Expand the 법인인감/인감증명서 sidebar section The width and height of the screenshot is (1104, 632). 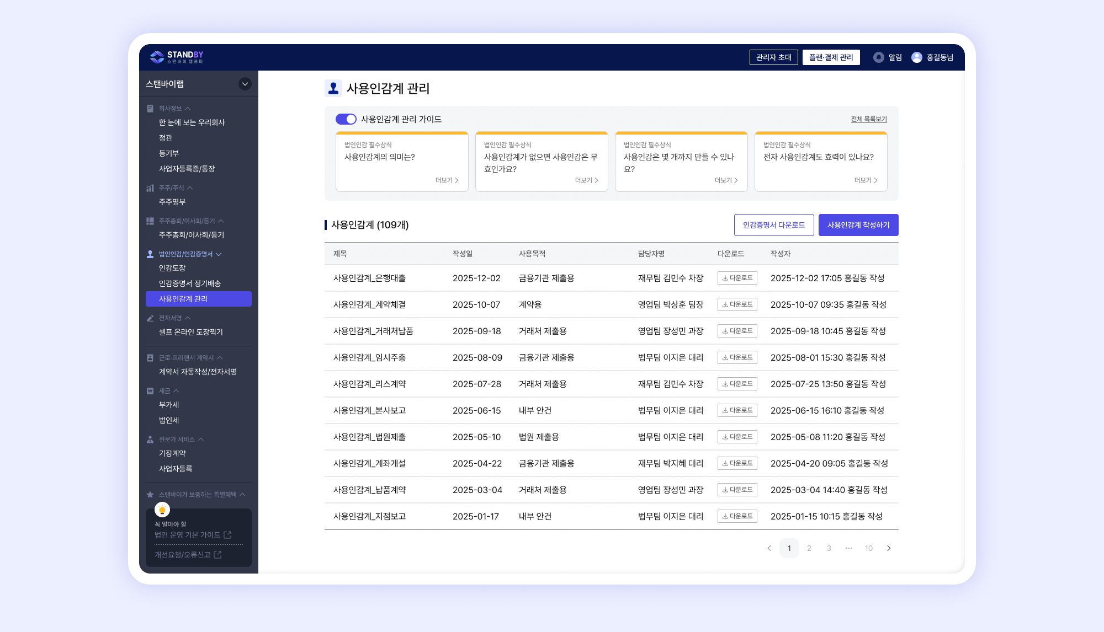pyautogui.click(x=219, y=254)
